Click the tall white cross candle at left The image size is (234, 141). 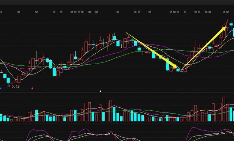pyautogui.click(x=37, y=58)
